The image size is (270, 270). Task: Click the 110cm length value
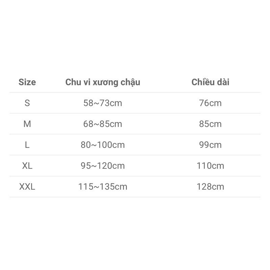point(210,166)
